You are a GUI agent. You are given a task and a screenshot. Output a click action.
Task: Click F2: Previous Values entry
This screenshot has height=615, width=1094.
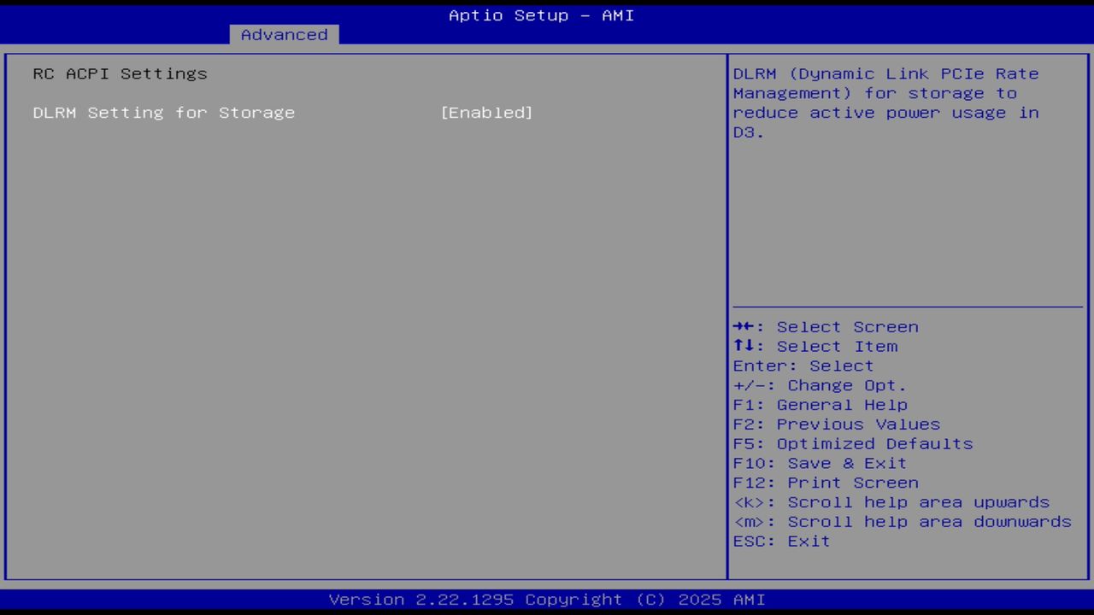835,424
